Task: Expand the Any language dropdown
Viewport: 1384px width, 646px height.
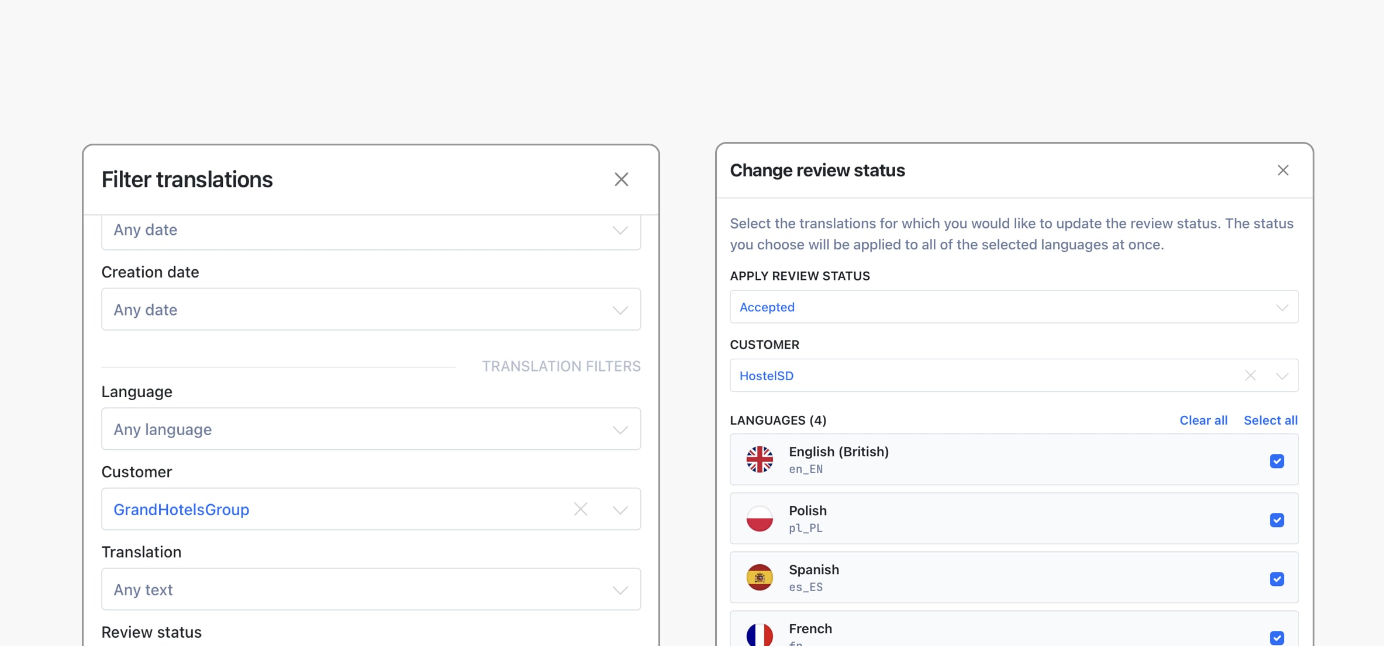Action: click(x=371, y=429)
